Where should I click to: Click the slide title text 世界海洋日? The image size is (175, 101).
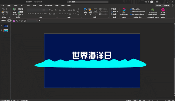pyautogui.click(x=92, y=55)
